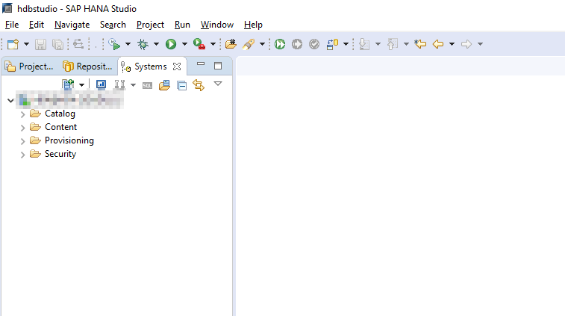Screen dimensions: 565x316
Task: Click the Open Type folder-with-bug icon
Action: [x=231, y=44]
